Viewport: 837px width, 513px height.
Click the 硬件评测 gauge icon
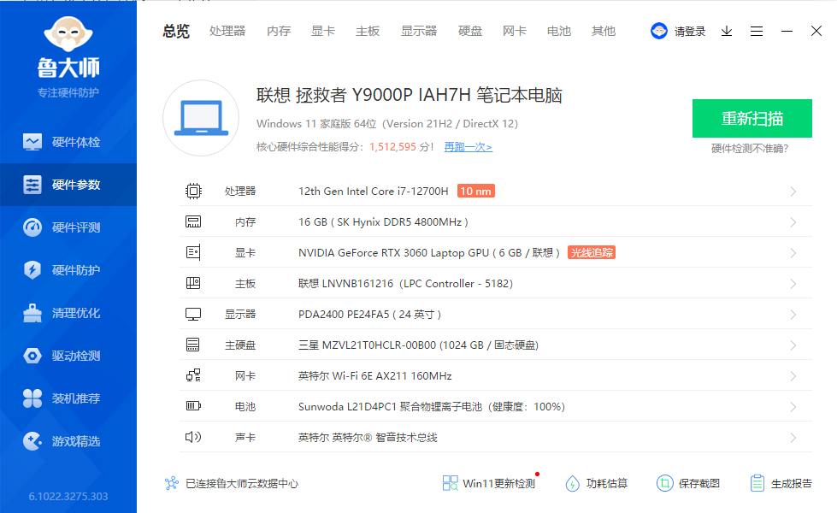pyautogui.click(x=32, y=227)
